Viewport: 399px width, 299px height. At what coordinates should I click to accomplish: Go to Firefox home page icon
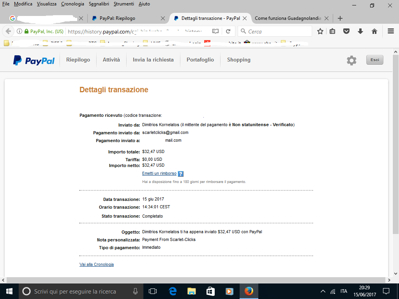pyautogui.click(x=374, y=31)
